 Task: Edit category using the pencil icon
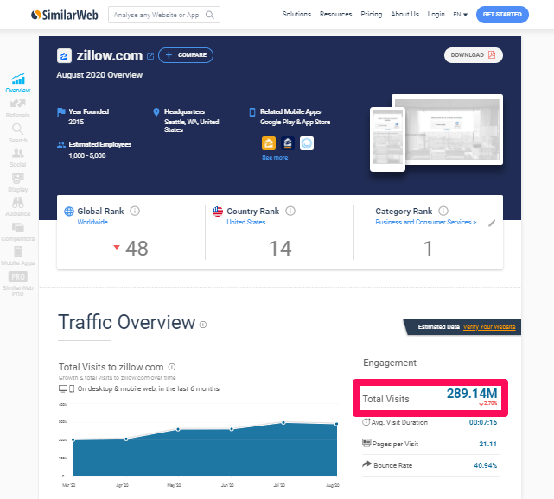coord(492,223)
